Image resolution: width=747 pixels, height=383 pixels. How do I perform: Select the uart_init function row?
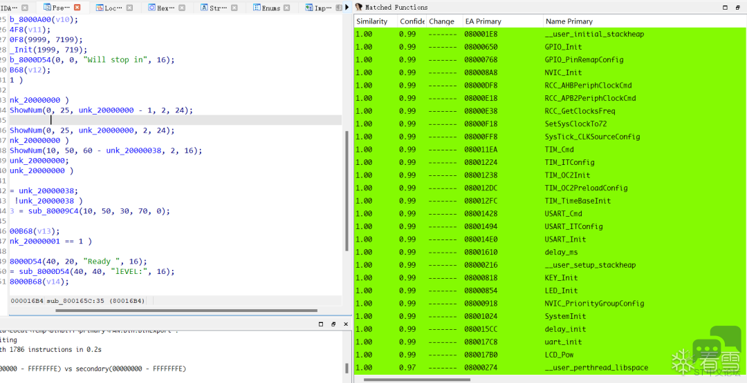551,342
